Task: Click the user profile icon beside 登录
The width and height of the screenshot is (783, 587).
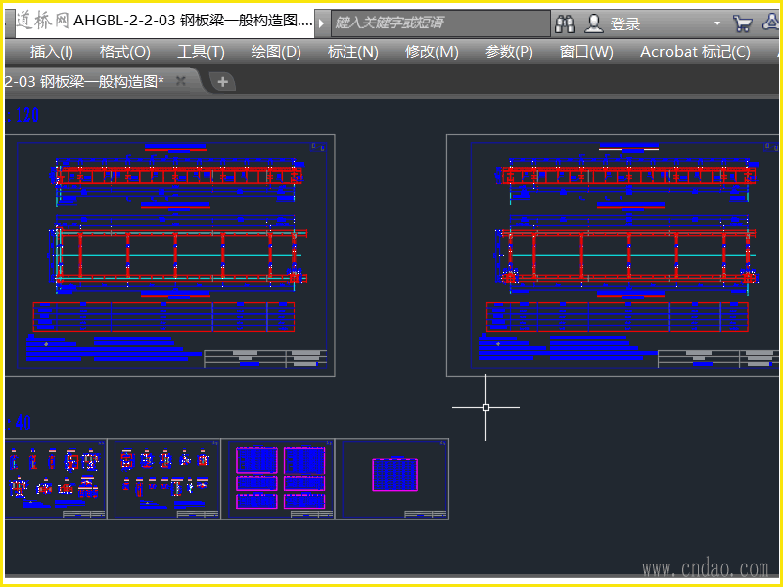Action: tap(594, 23)
